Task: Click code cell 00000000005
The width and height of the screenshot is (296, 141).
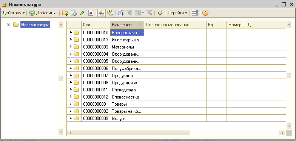Action: pos(96,61)
